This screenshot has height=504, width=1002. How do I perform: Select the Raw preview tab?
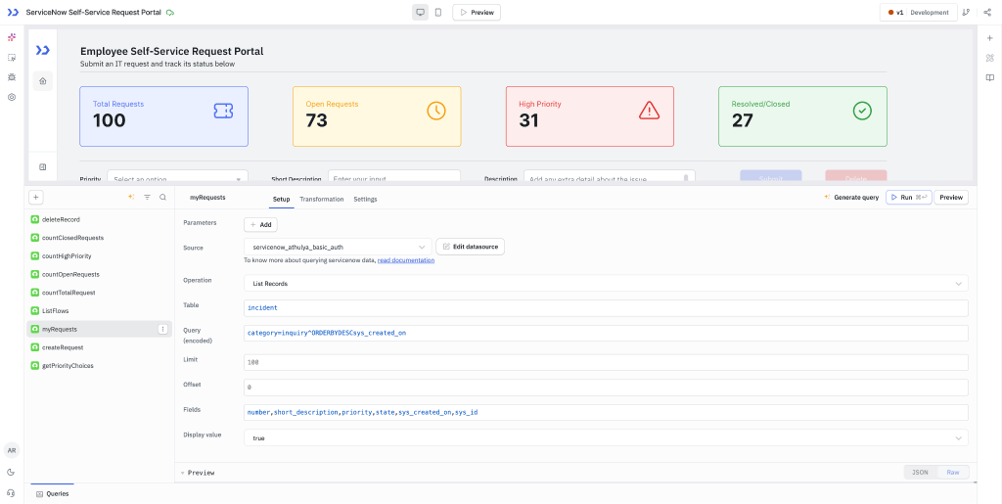pyautogui.click(x=953, y=472)
